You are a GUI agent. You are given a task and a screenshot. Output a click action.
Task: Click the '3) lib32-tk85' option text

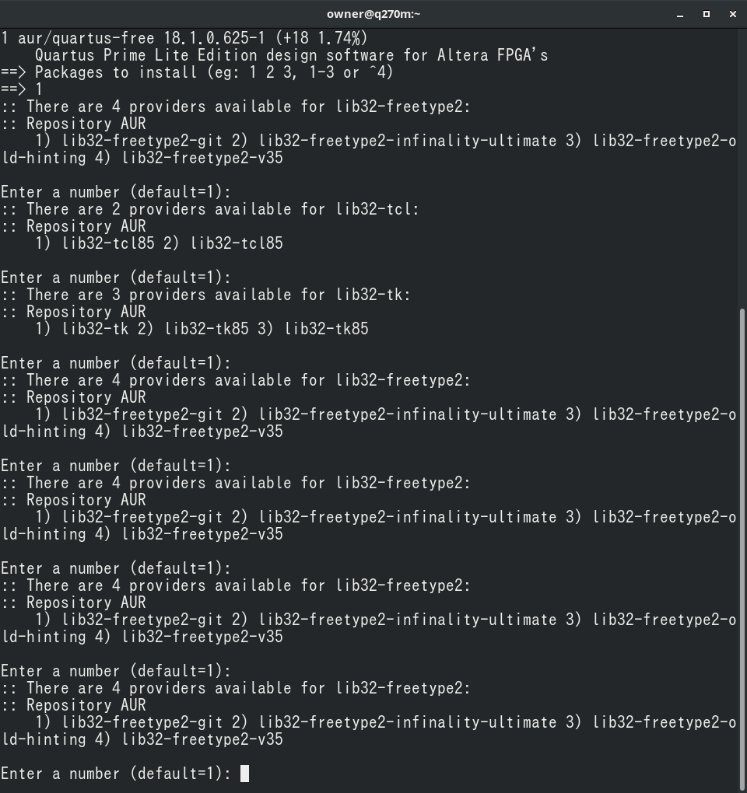(x=314, y=329)
